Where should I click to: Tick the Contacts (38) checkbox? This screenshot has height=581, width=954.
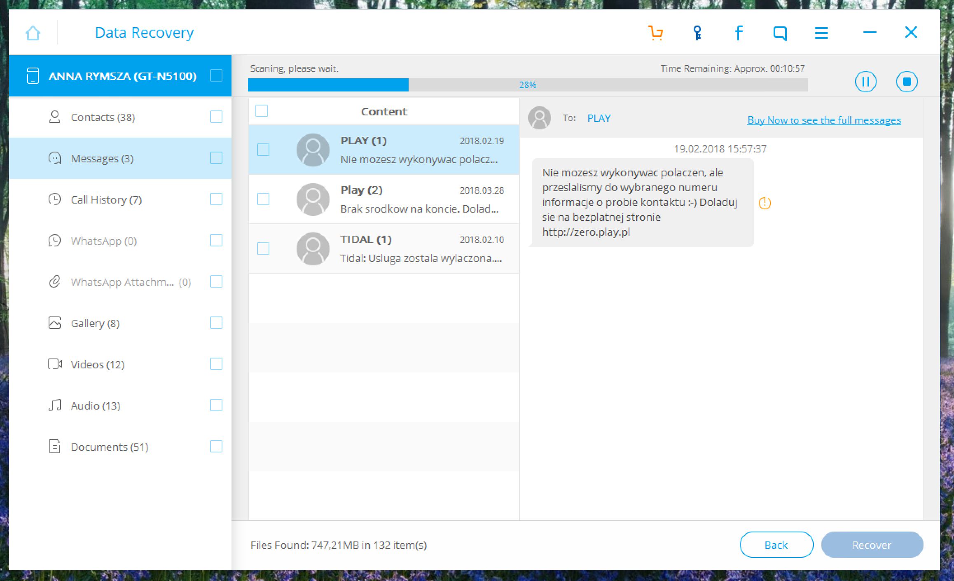216,117
